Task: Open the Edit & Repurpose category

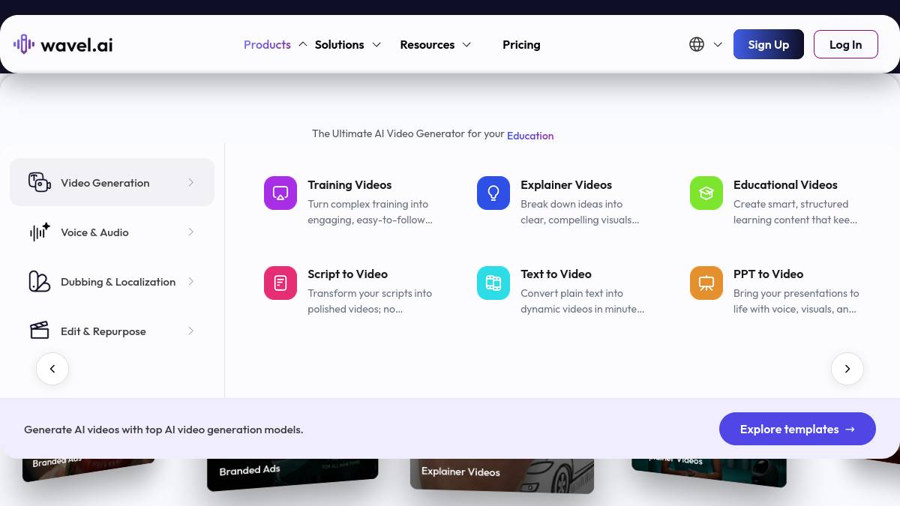Action: (x=112, y=331)
